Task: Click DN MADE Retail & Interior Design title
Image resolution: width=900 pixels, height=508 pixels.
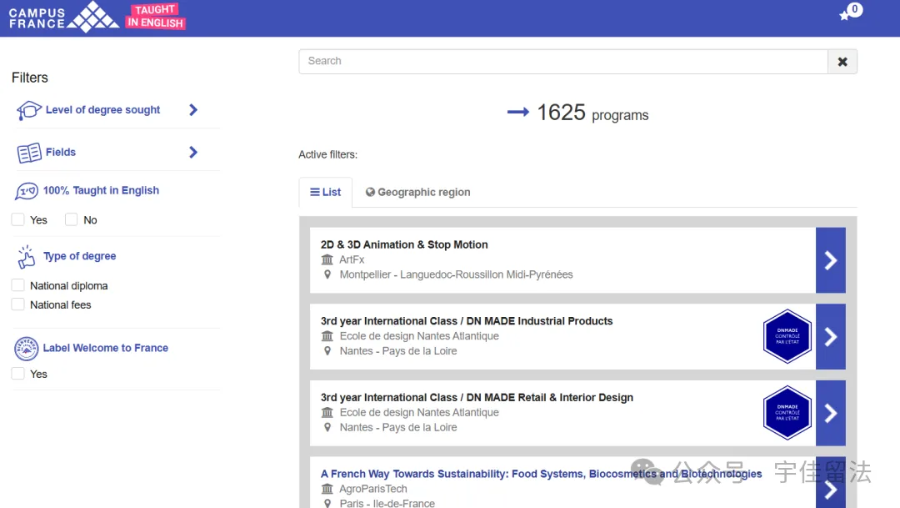Action: pyautogui.click(x=477, y=398)
